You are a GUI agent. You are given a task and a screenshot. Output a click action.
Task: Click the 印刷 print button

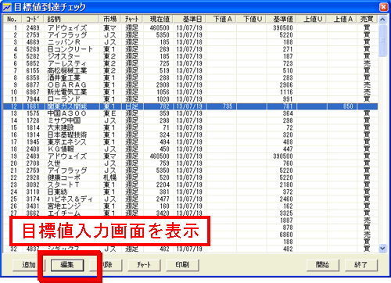182,265
